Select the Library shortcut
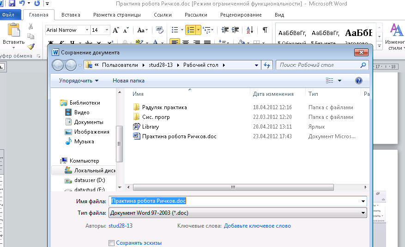The width and height of the screenshot is (405, 247). [151, 127]
